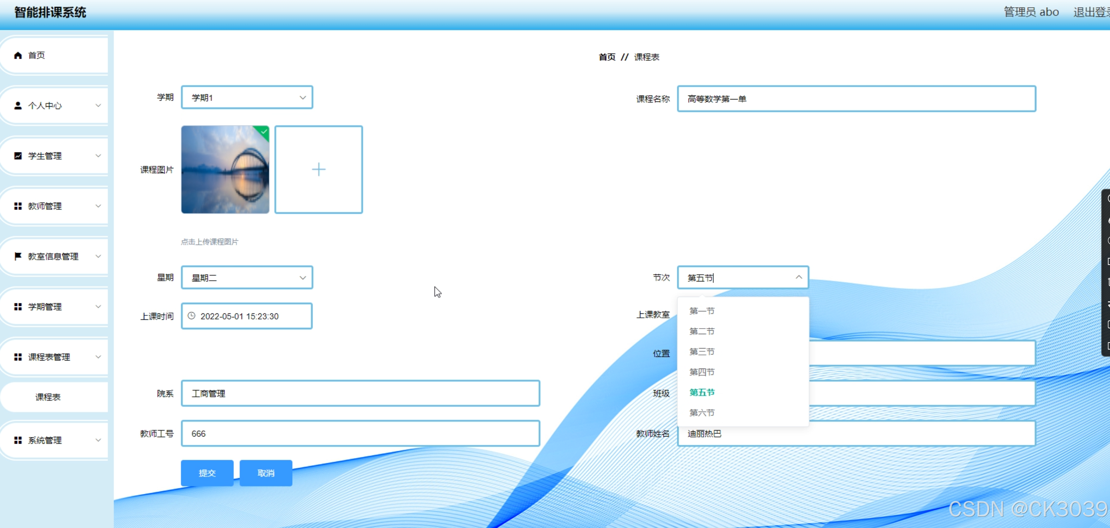
Task: Collapse the 节次 dropdown arrow
Action: point(799,277)
